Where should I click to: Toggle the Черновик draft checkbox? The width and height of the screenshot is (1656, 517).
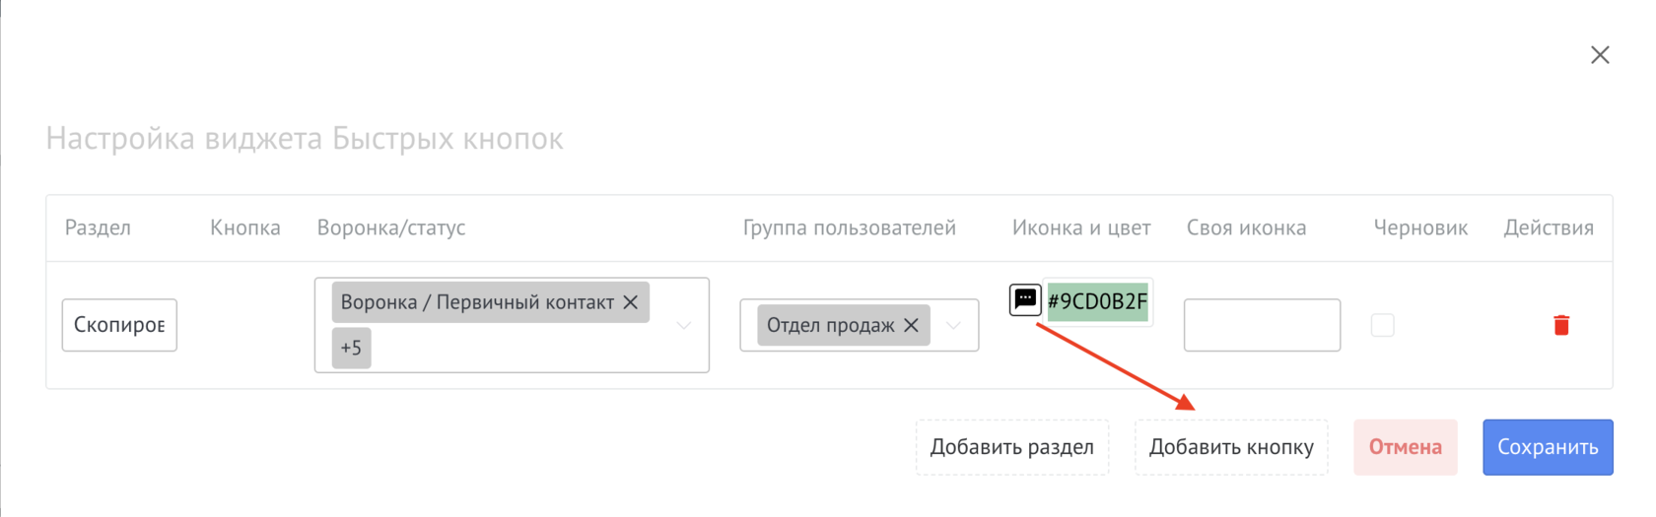pyautogui.click(x=1382, y=325)
